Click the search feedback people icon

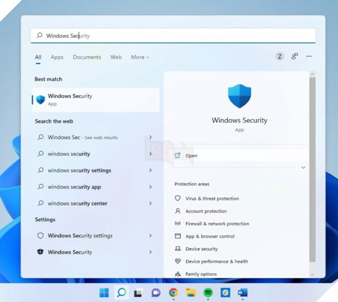(x=295, y=56)
